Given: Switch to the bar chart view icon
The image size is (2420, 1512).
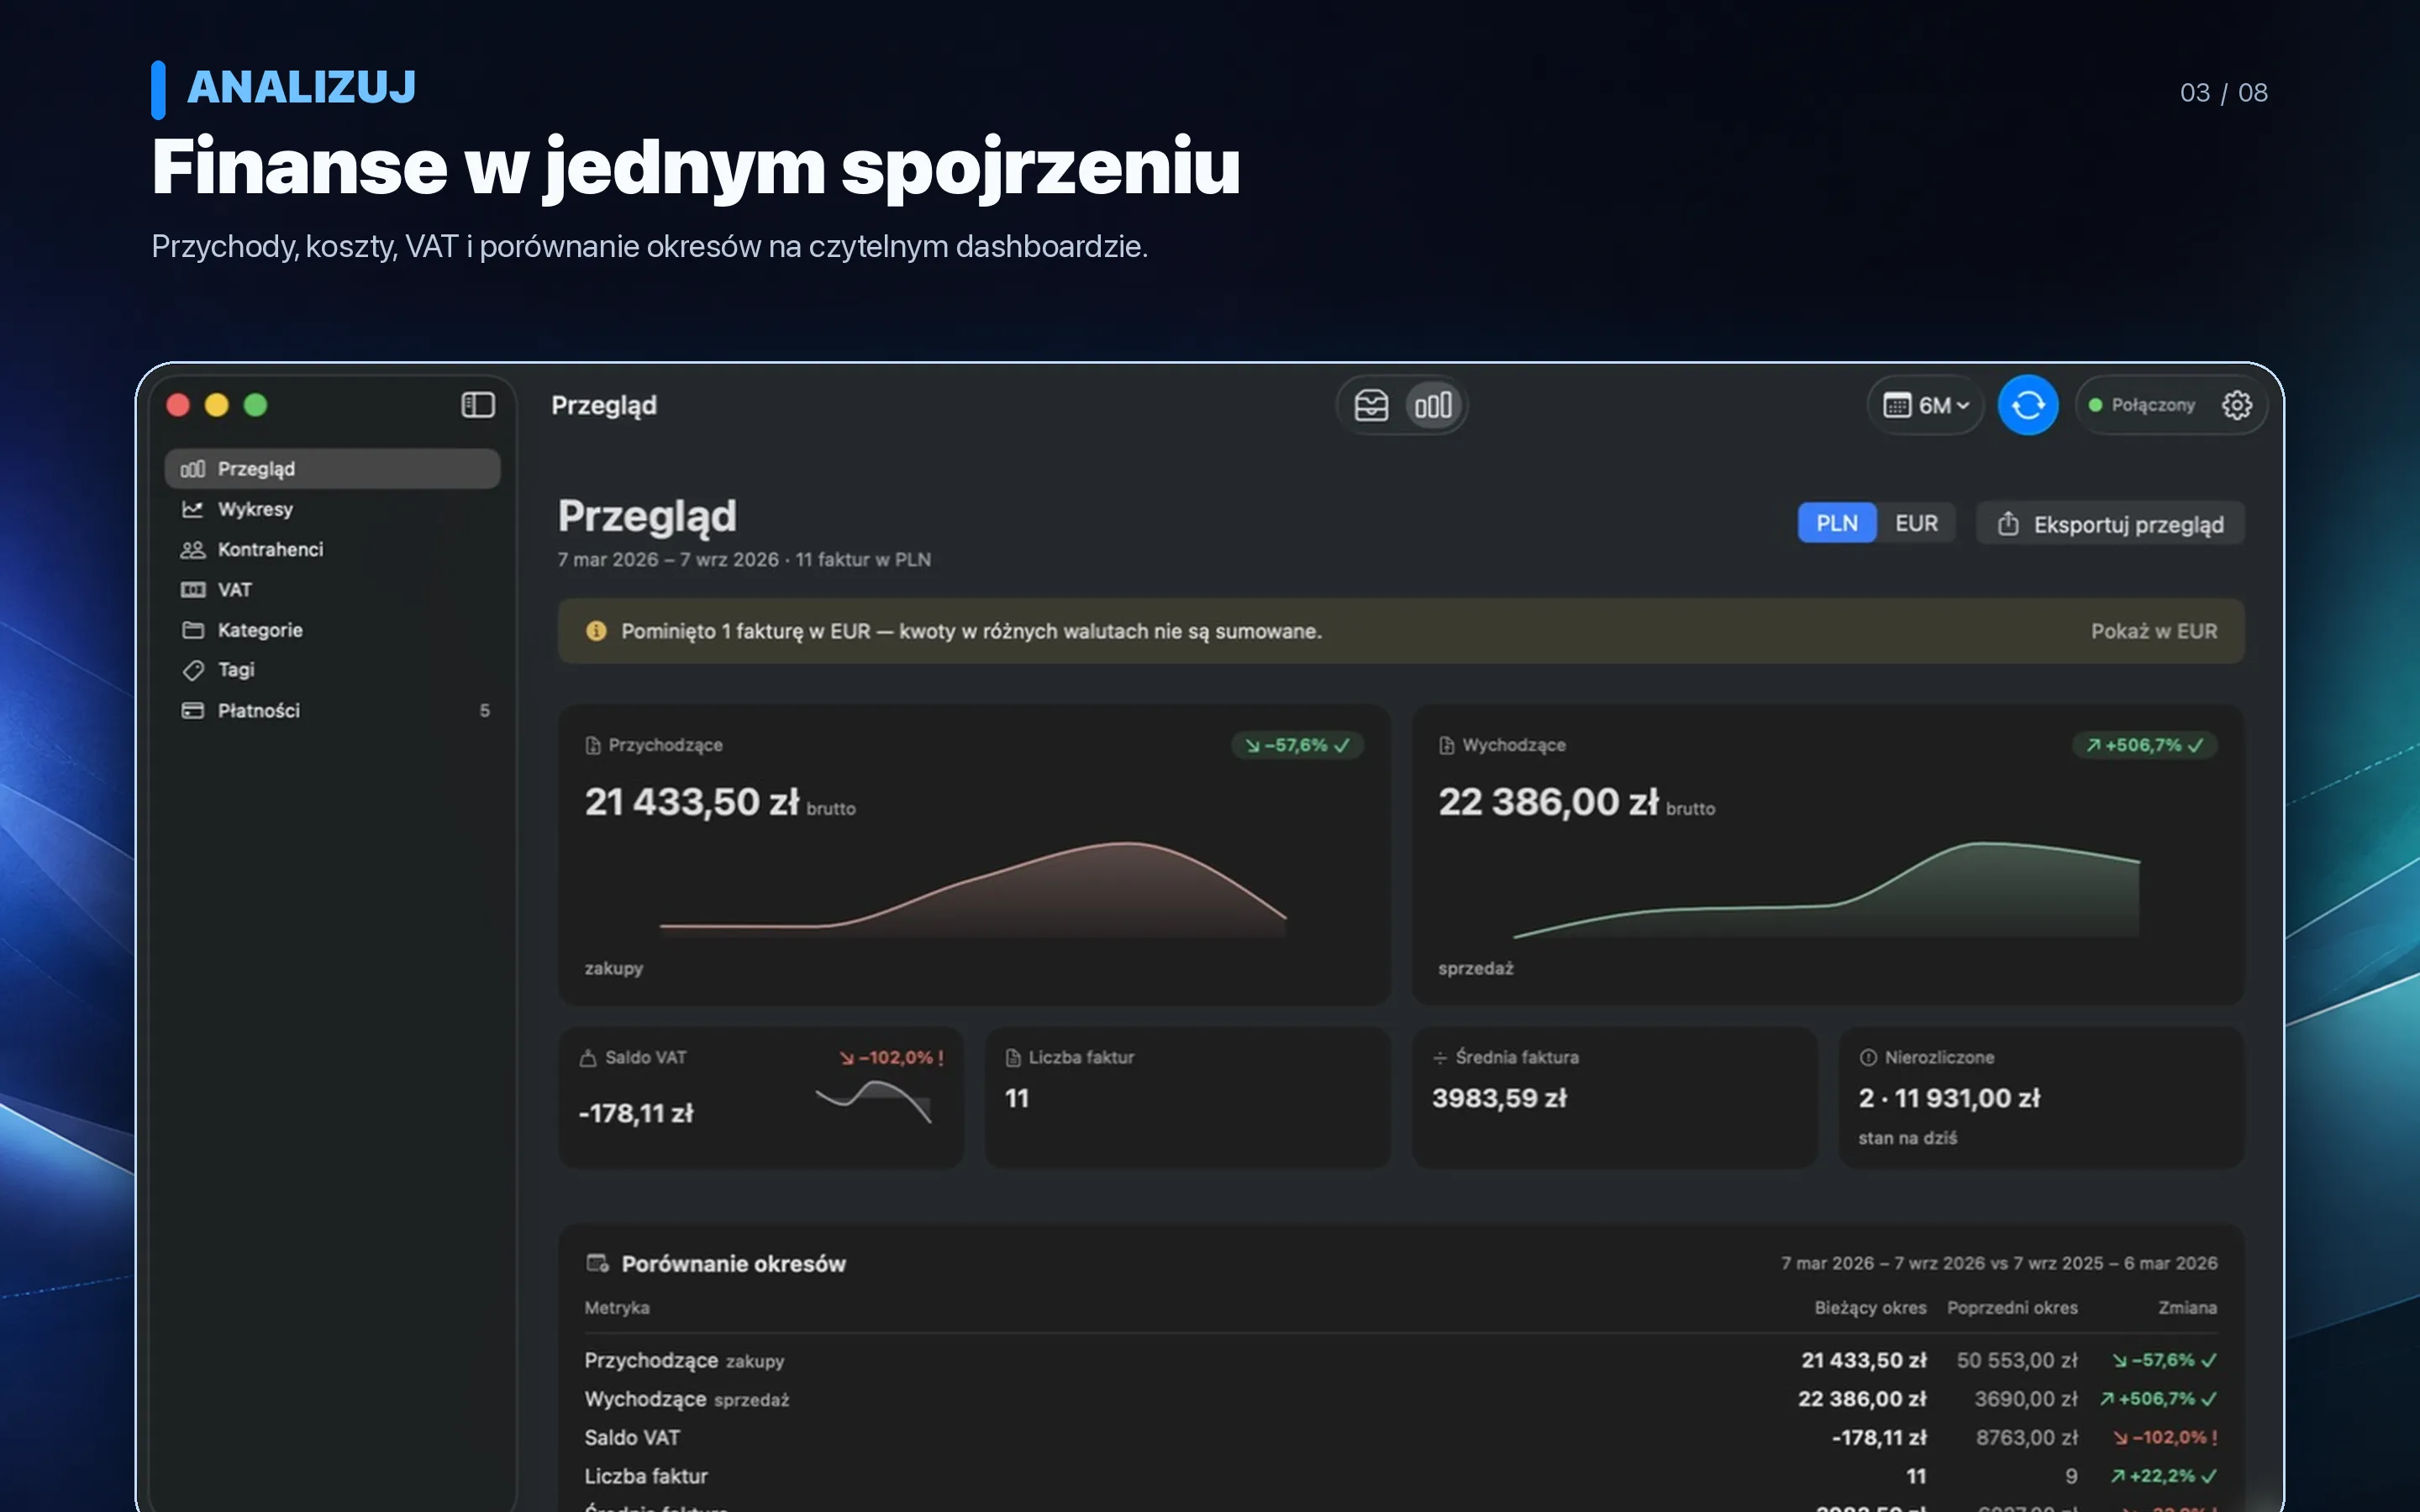Looking at the screenshot, I should 1433,405.
